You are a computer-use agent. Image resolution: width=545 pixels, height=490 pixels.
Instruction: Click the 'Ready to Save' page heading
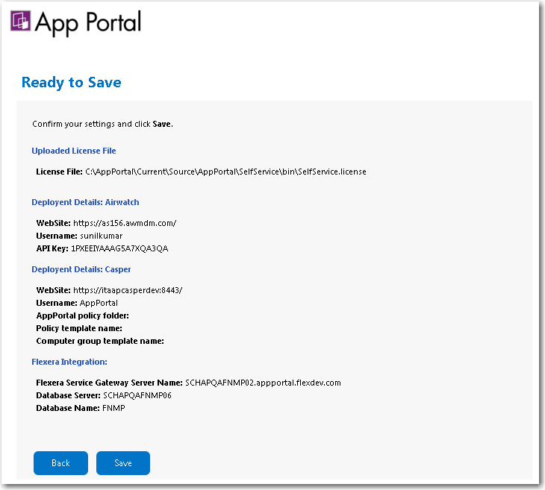(71, 83)
